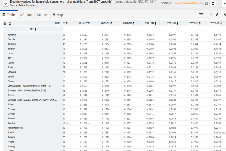Click the Romania row label

12,35
